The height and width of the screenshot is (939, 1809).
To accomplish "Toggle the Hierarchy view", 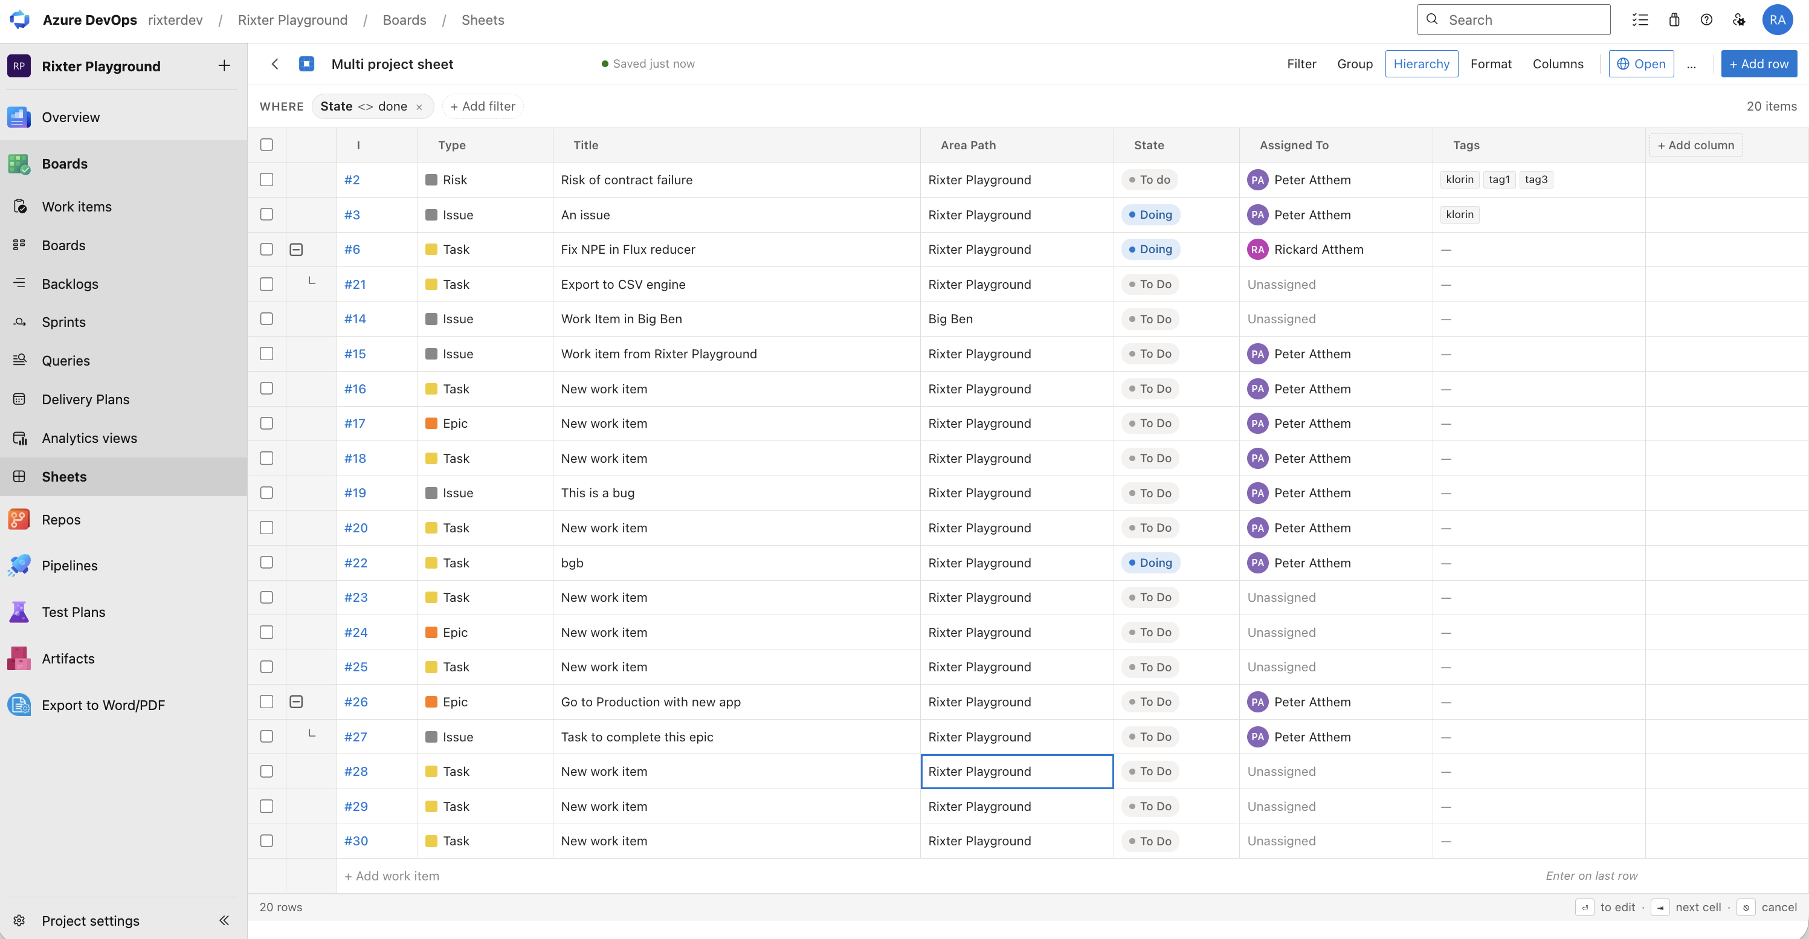I will 1421,64.
